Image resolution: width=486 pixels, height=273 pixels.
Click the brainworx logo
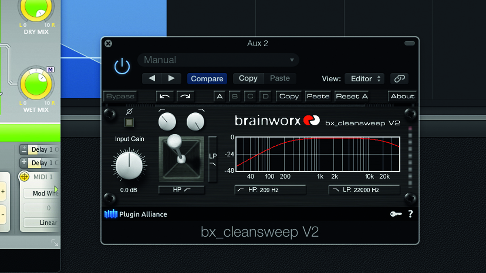coord(277,121)
